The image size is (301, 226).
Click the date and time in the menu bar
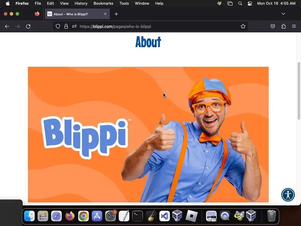click(276, 3)
